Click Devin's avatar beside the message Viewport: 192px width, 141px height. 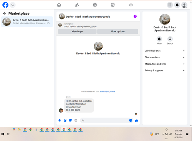click(x=61, y=110)
